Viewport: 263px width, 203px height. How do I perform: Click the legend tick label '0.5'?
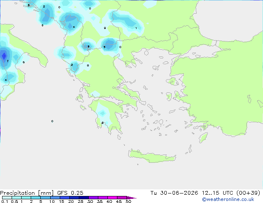click(x=15, y=201)
